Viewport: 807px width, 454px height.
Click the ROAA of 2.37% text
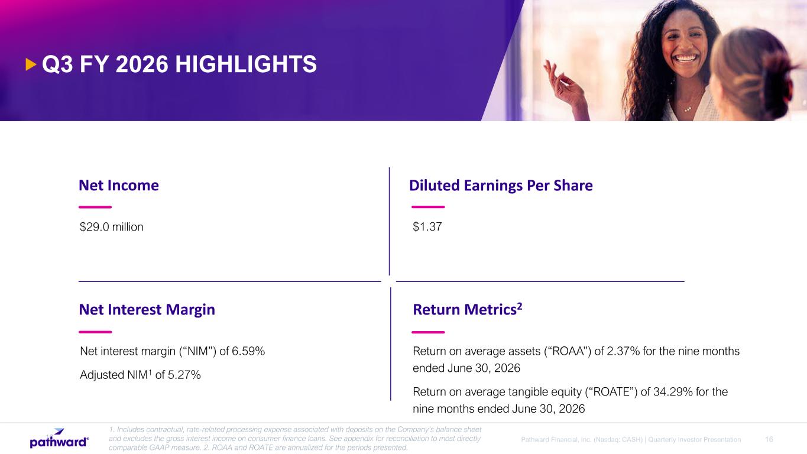pos(576,359)
